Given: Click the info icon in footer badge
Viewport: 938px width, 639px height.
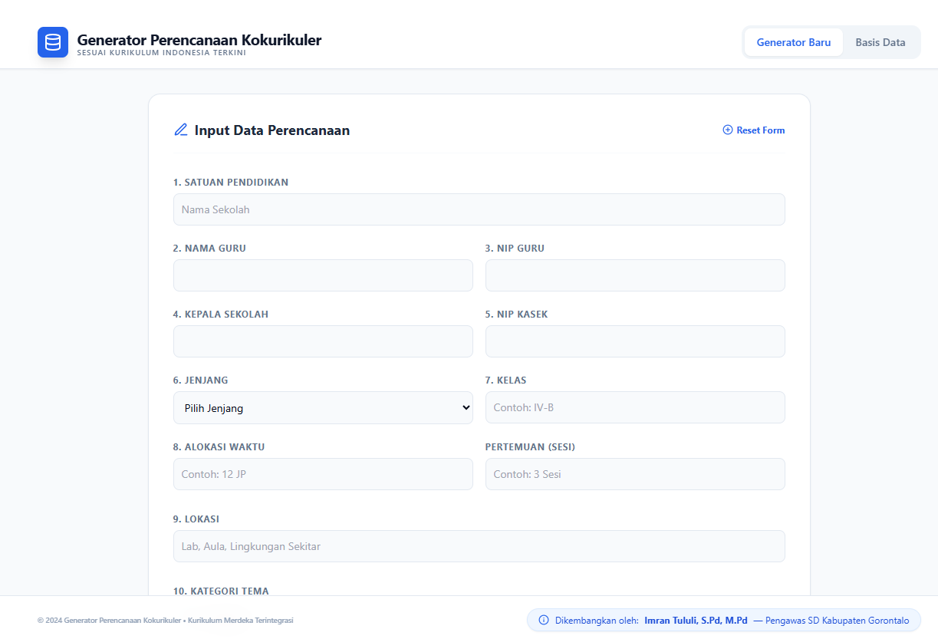Looking at the screenshot, I should point(544,620).
